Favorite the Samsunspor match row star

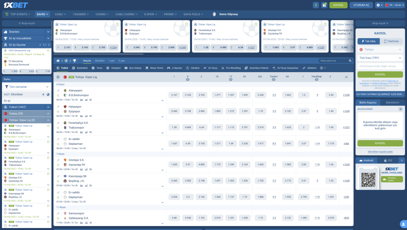point(58,218)
